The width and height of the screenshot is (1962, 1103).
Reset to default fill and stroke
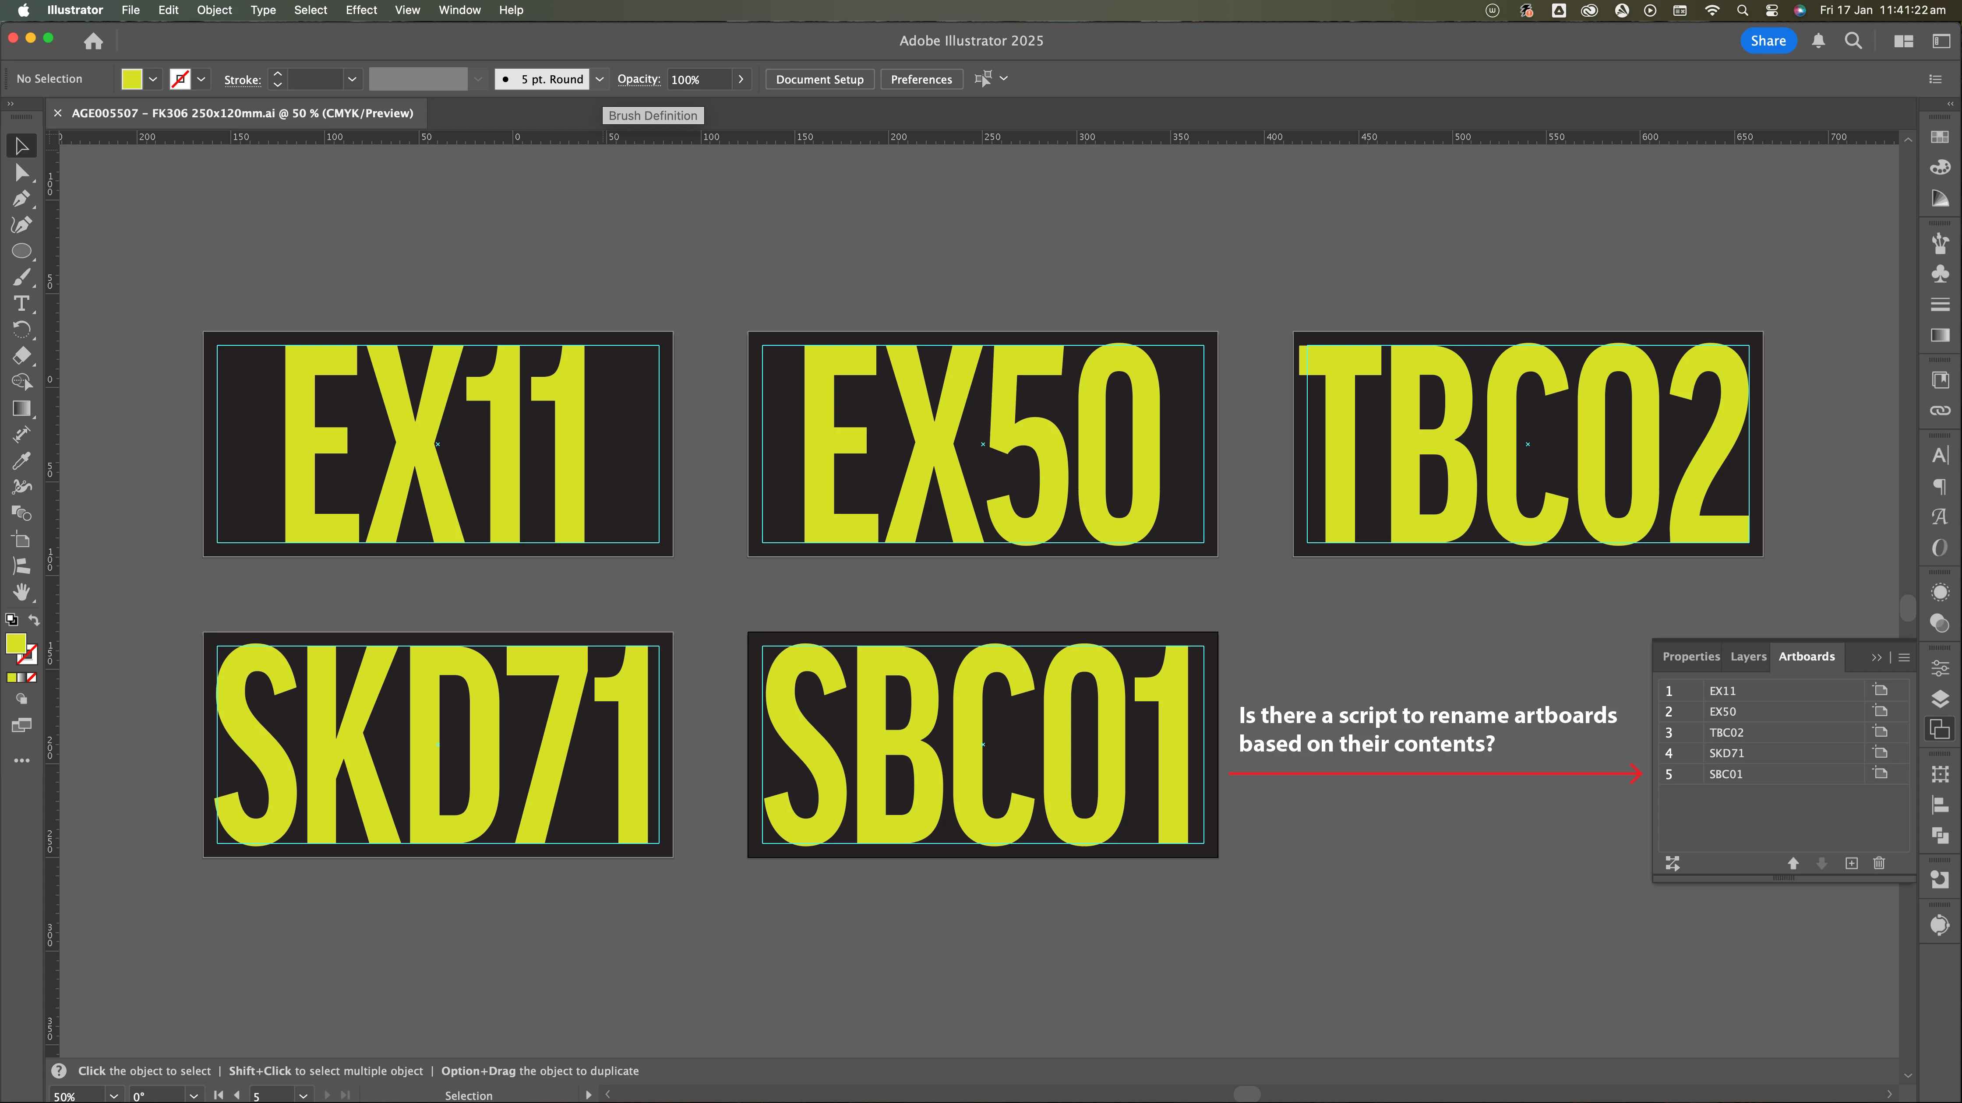(x=11, y=620)
